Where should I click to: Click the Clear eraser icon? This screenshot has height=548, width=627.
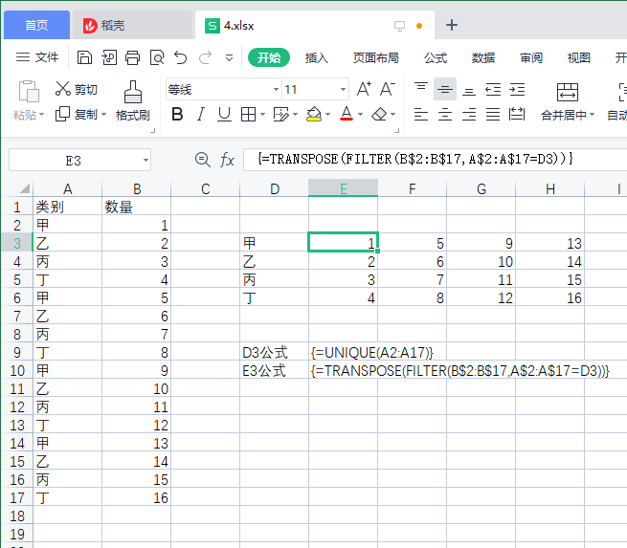379,115
